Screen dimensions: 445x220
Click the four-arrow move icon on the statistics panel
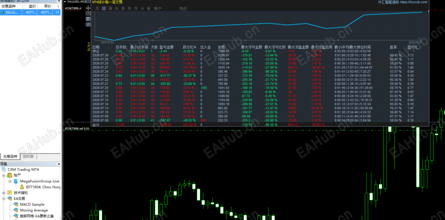[88, 8]
